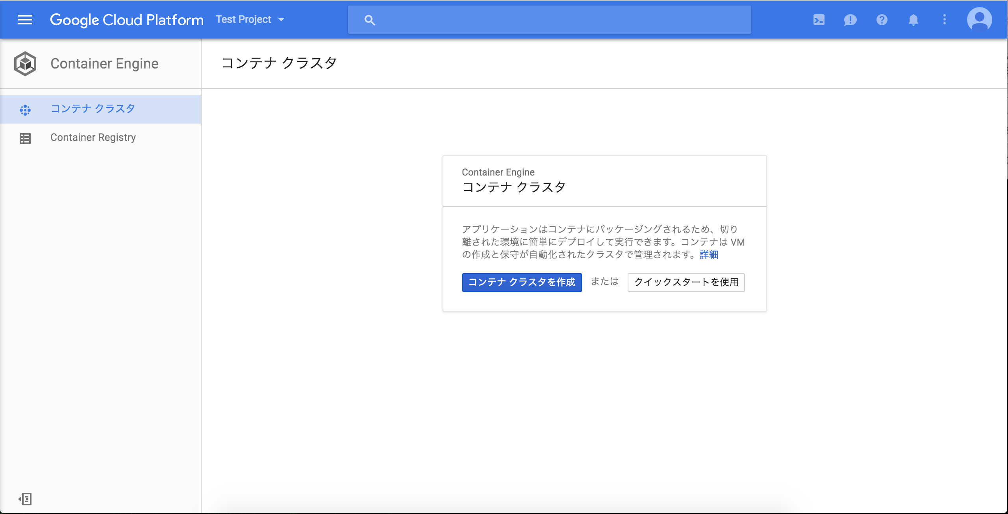Select the コンテナ クラスタ sidebar item
Image resolution: width=1008 pixels, height=514 pixels.
click(x=100, y=109)
